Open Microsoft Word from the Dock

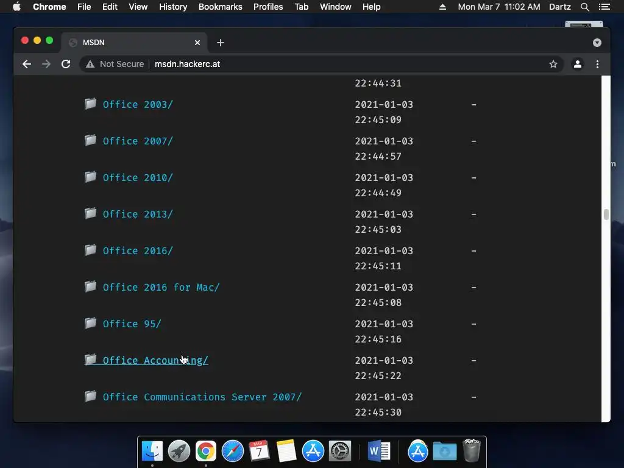tap(378, 451)
